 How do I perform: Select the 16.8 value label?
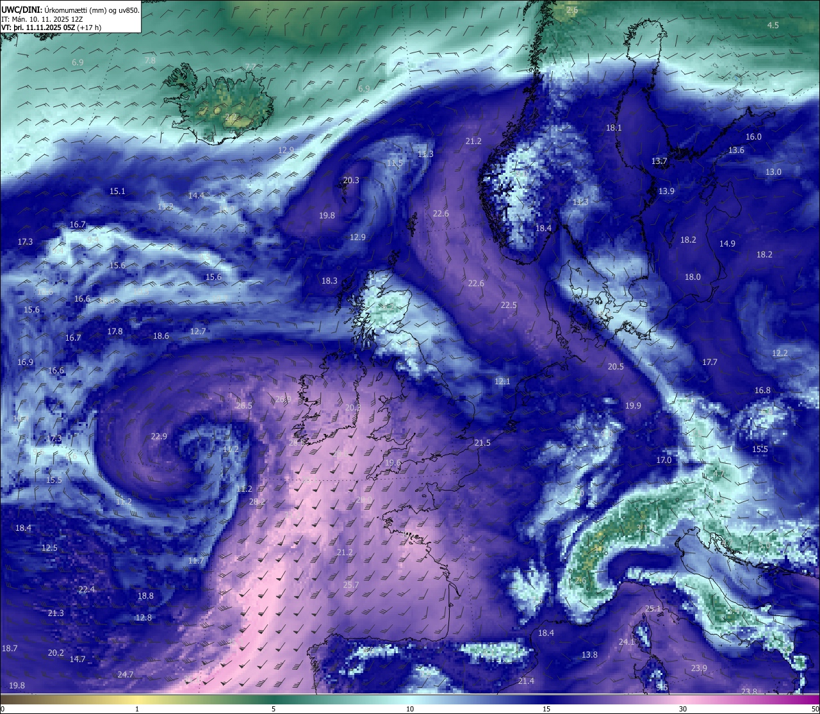(762, 390)
